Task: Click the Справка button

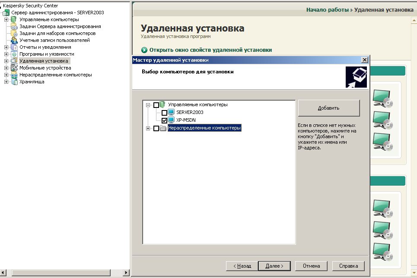Action: 348,266
